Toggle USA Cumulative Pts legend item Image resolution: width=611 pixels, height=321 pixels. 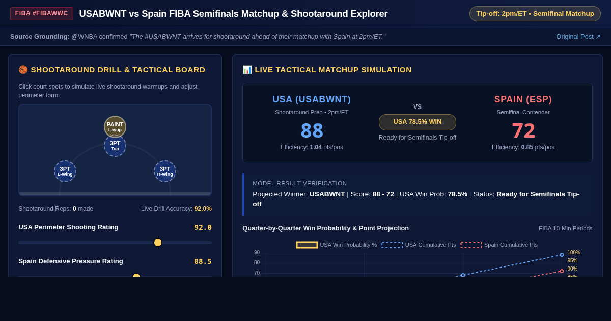(419, 245)
